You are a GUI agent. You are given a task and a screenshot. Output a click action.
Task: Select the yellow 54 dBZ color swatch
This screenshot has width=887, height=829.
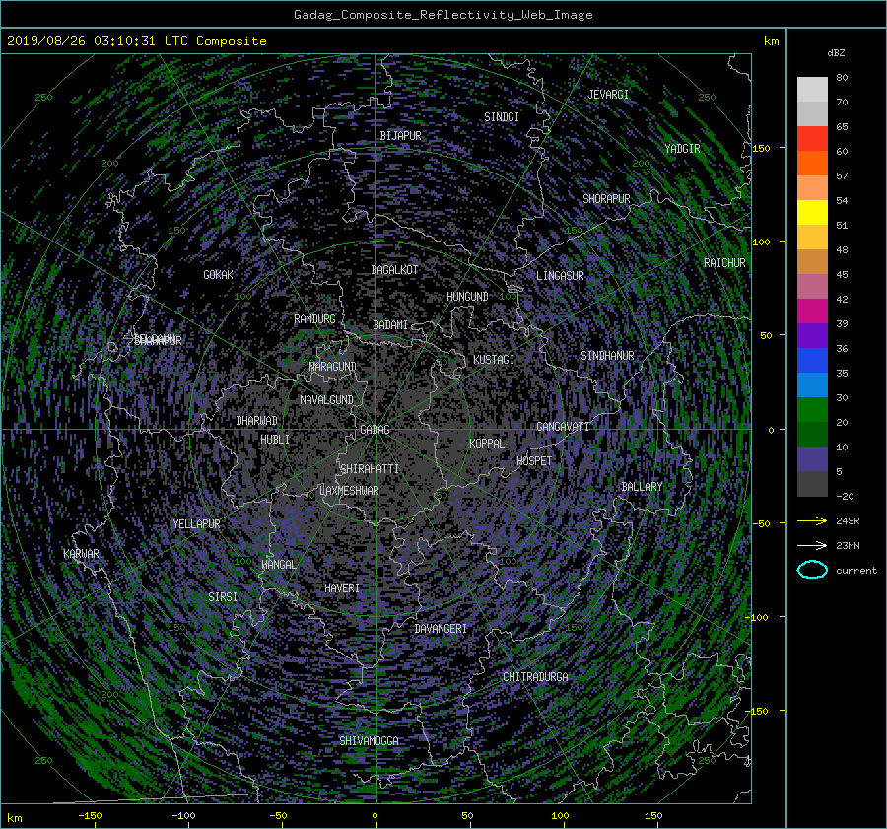point(812,212)
